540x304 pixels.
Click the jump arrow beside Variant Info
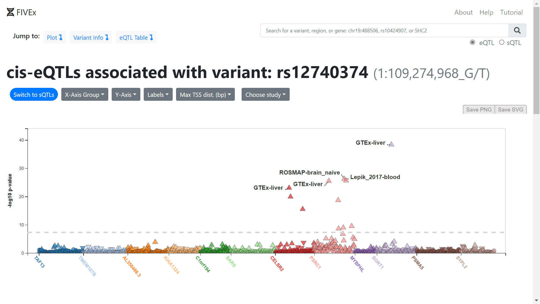tap(107, 37)
